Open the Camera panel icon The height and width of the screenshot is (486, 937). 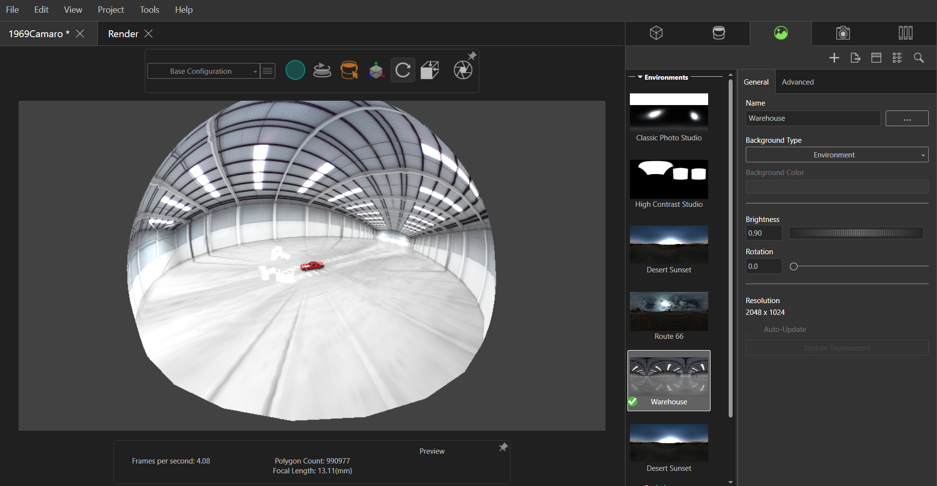coord(843,33)
